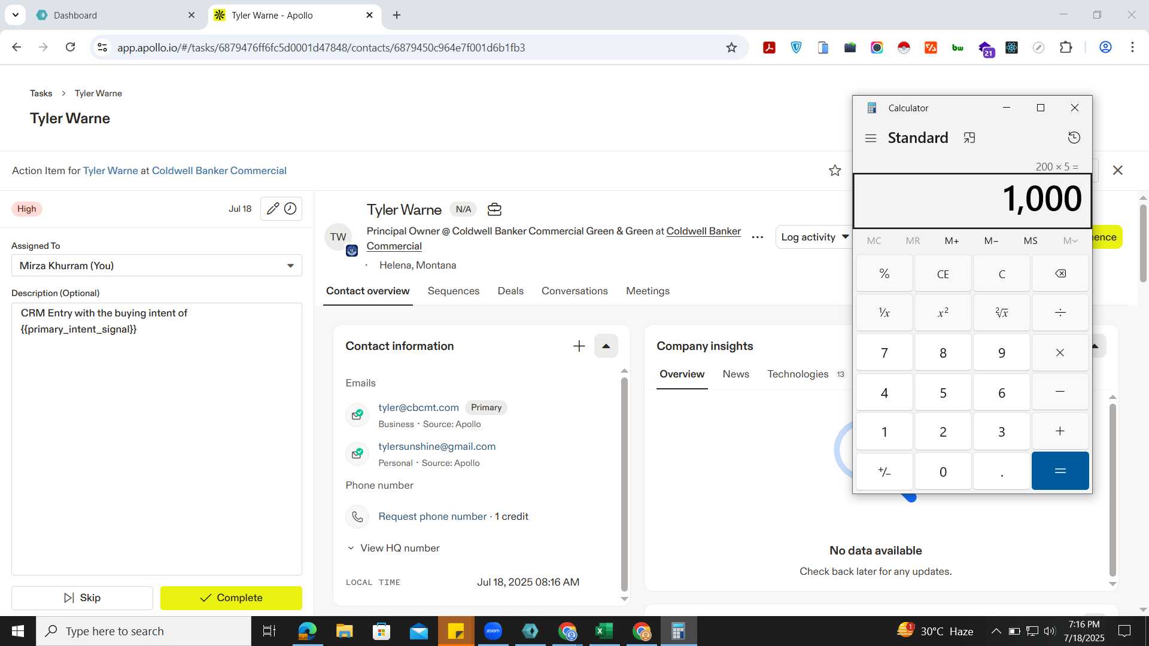Add contact information with the plus icon

[x=579, y=346]
